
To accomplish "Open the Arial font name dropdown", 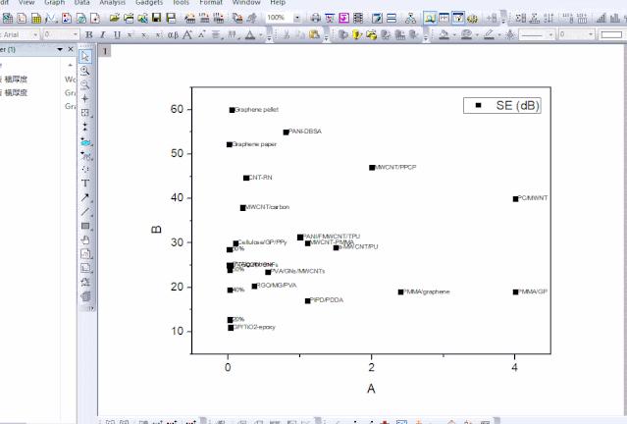I will [35, 34].
